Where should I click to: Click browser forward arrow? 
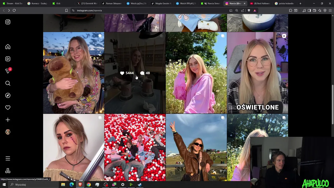tap(9, 10)
